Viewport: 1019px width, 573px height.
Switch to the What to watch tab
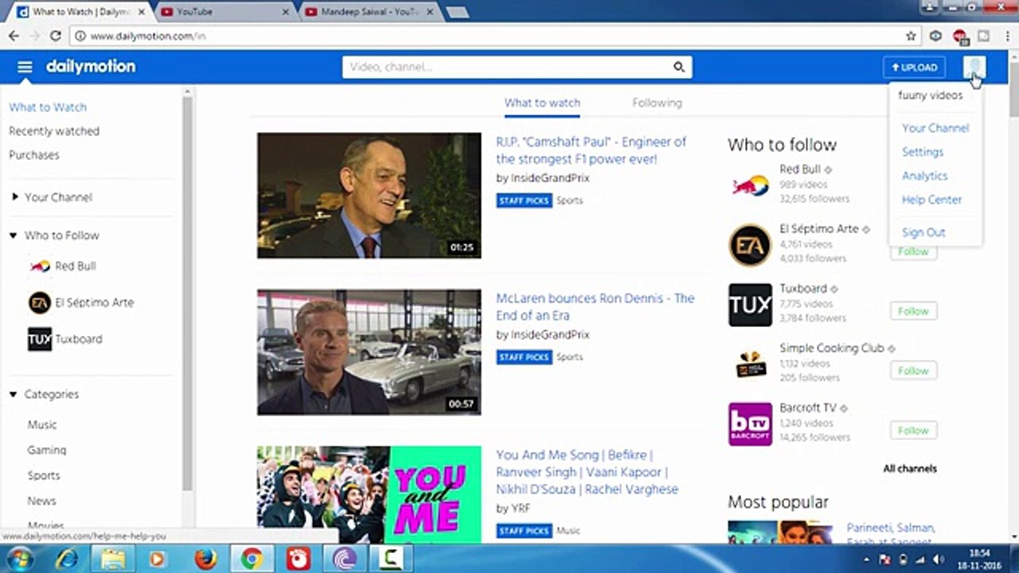point(542,103)
